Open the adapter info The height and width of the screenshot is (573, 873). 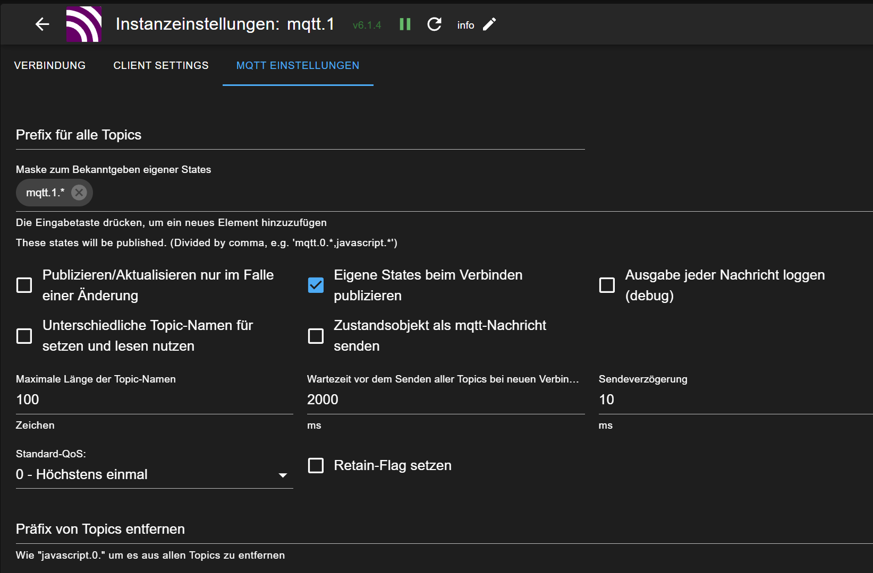point(464,25)
